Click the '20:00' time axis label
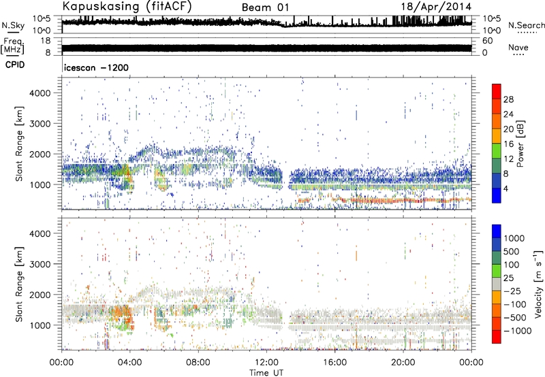This screenshot has width=545, height=377. (x=403, y=363)
